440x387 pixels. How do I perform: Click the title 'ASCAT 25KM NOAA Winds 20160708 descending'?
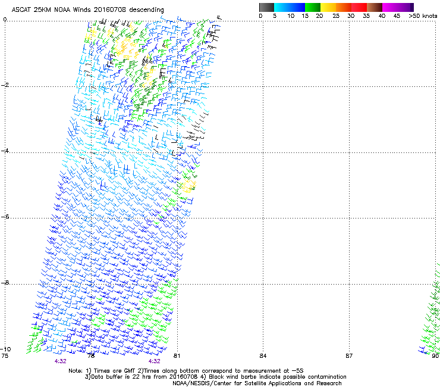tap(87, 10)
